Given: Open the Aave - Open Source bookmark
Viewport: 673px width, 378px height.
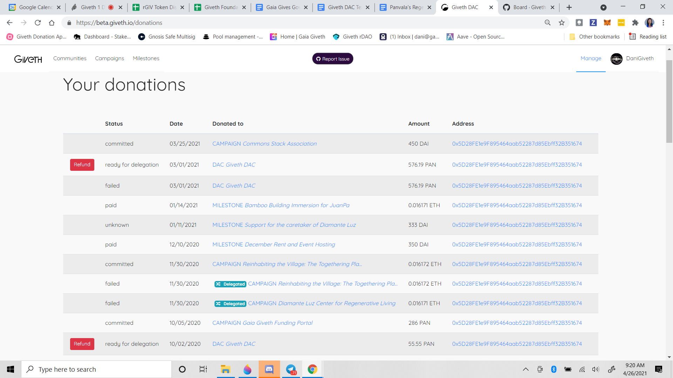Looking at the screenshot, I should tap(476, 37).
